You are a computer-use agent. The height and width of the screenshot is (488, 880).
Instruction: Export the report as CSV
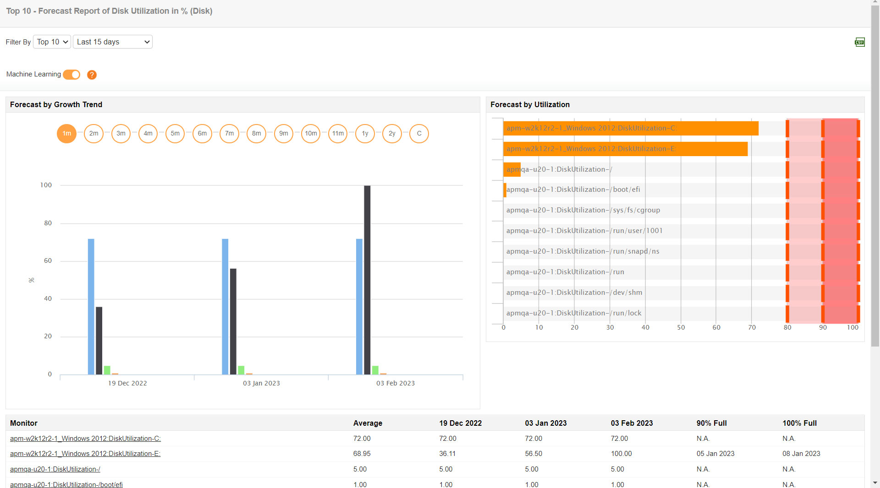click(859, 42)
